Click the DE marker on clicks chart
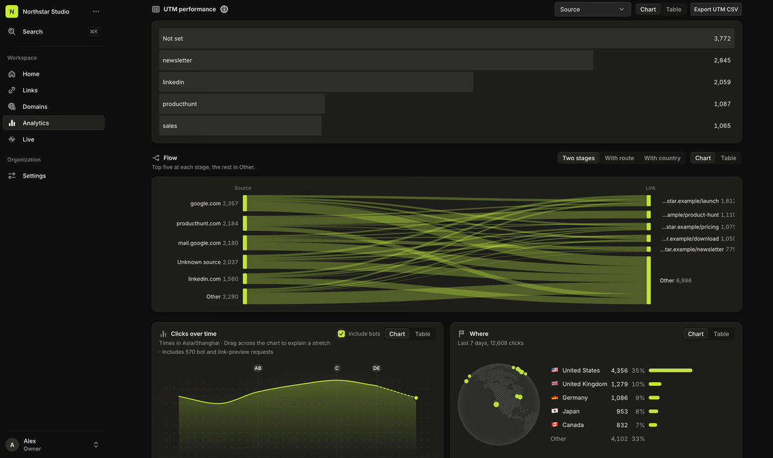Viewport: 773px width, 458px height. pos(377,369)
